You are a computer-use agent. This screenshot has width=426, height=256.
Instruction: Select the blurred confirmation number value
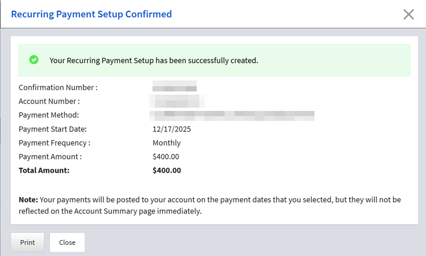175,86
